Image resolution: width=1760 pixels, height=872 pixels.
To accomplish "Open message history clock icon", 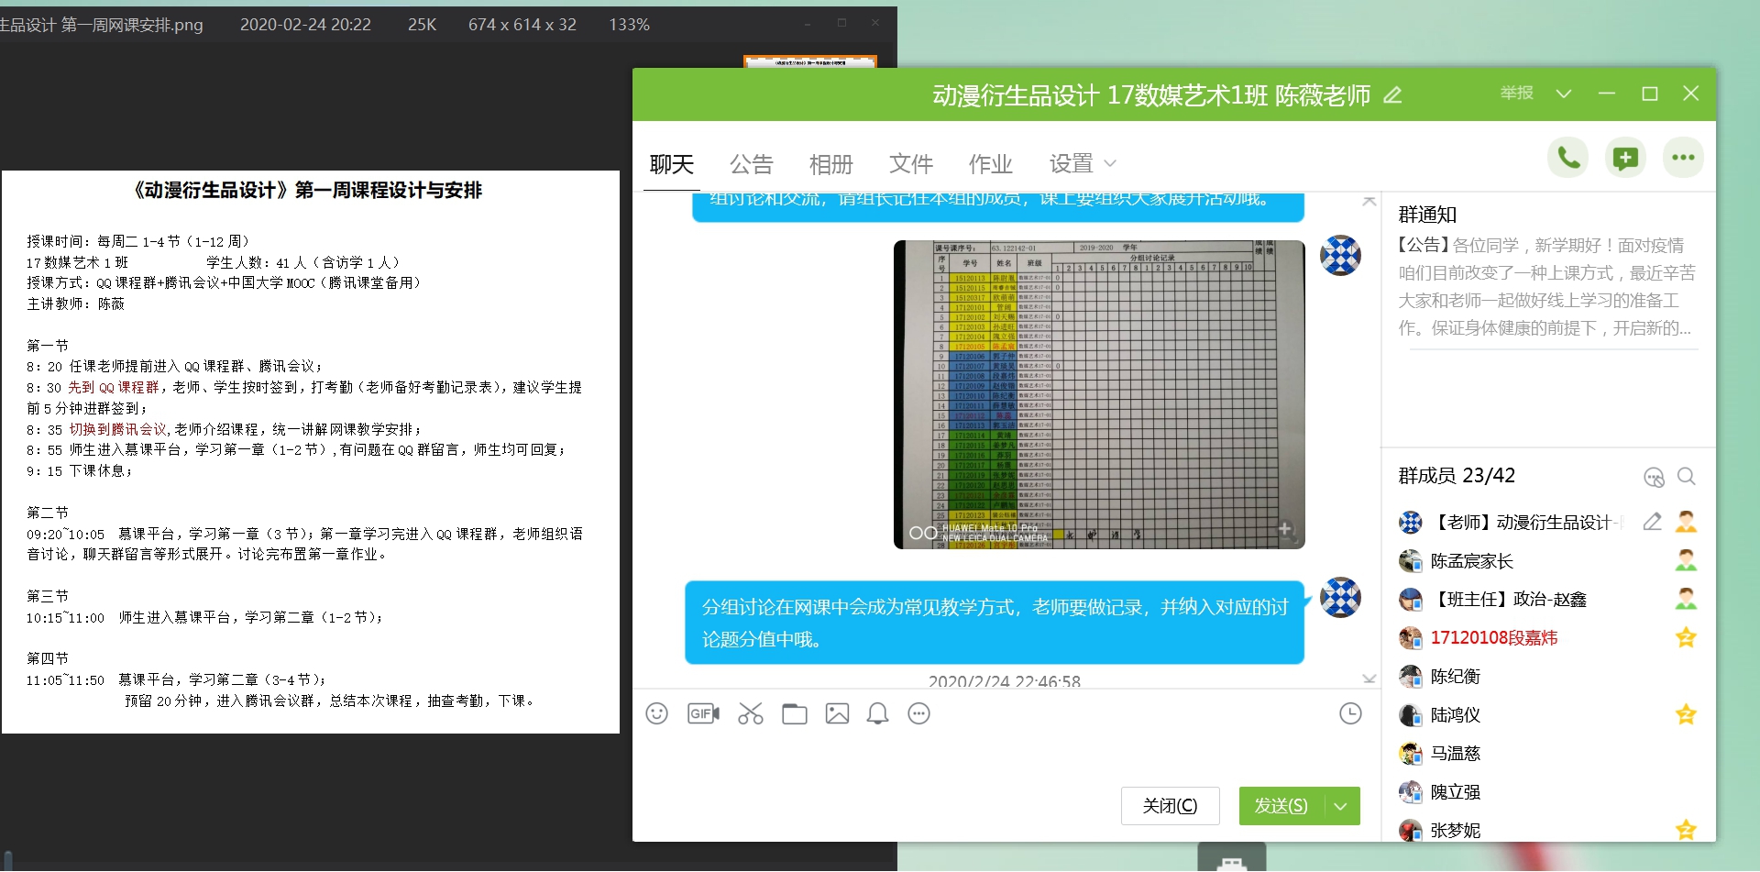I will point(1350,713).
